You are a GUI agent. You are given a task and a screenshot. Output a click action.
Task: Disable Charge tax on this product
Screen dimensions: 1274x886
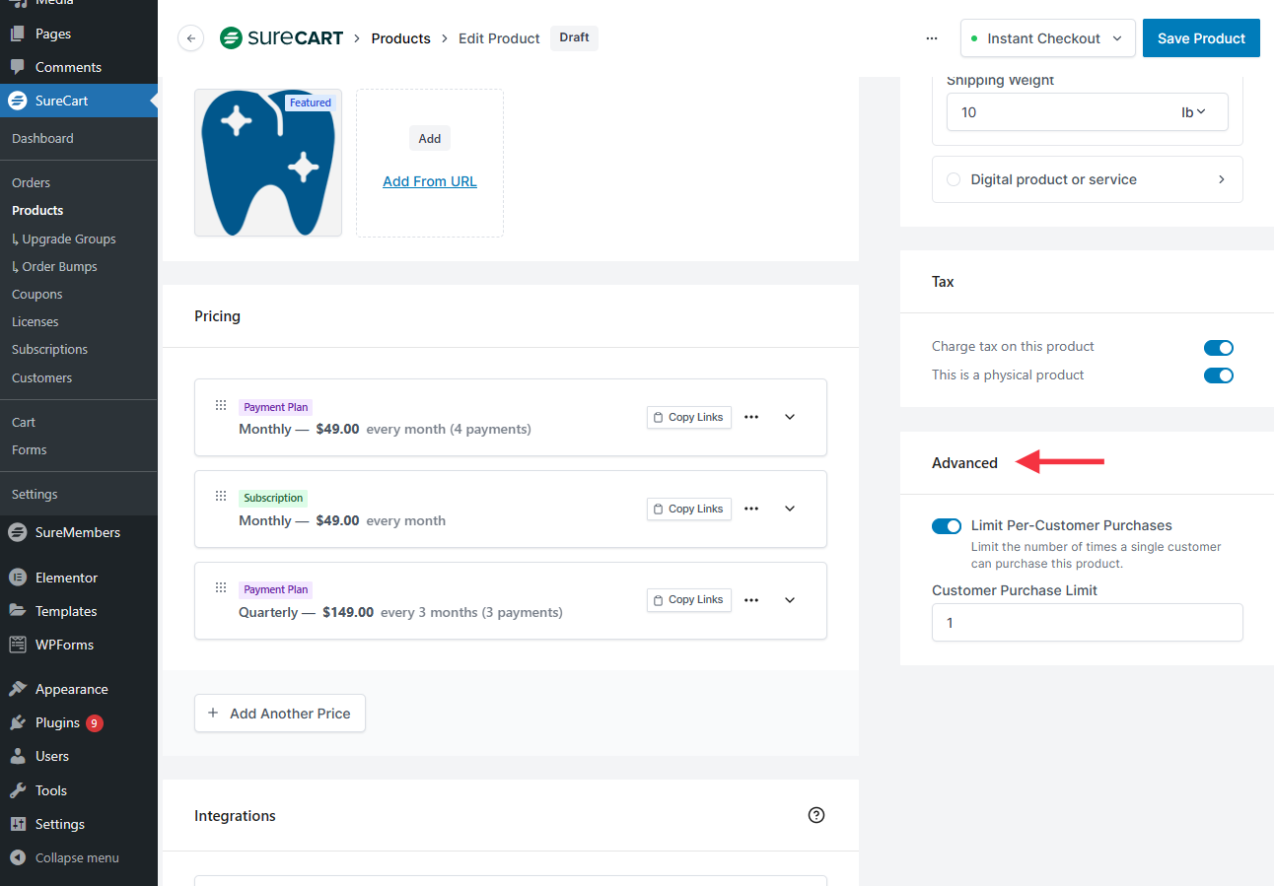(1218, 347)
